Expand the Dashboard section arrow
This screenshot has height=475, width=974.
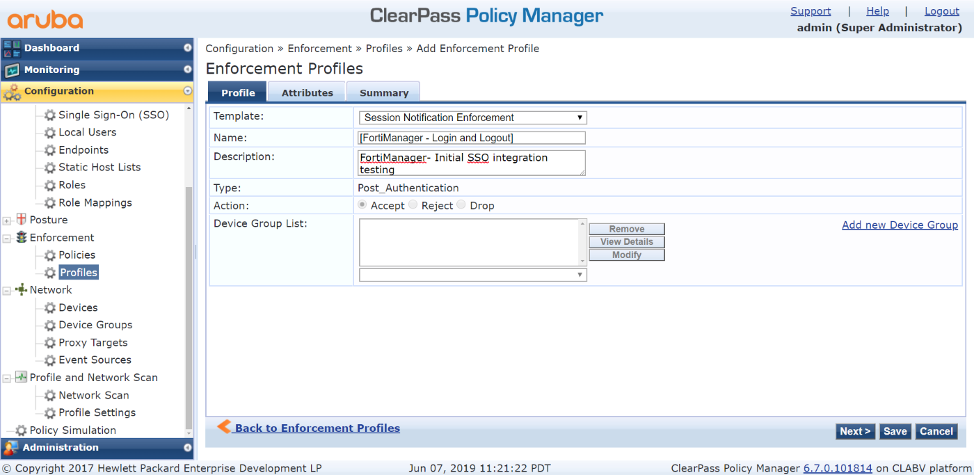187,48
